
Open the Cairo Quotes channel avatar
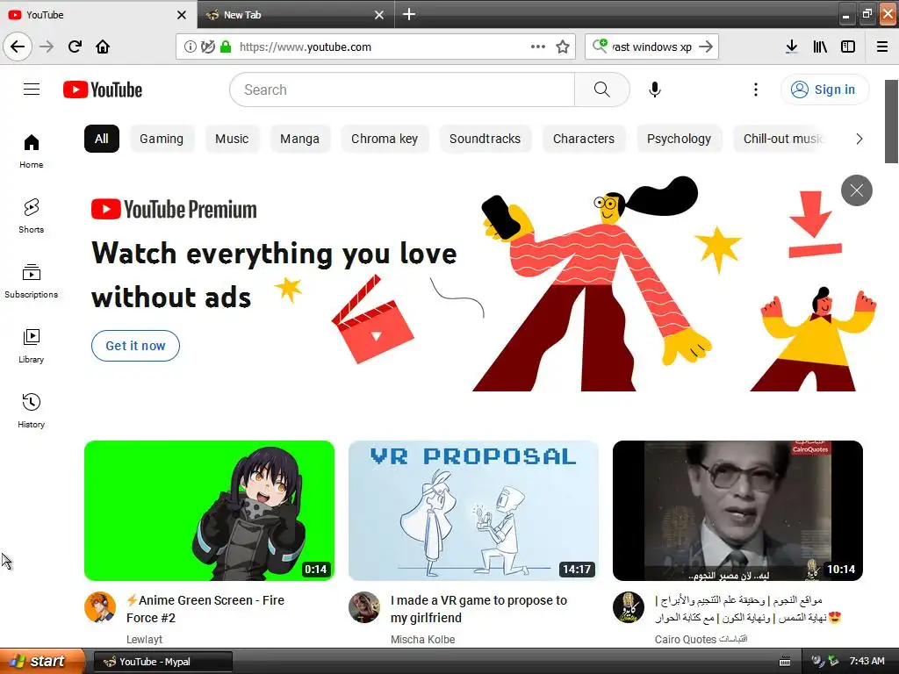pos(629,607)
